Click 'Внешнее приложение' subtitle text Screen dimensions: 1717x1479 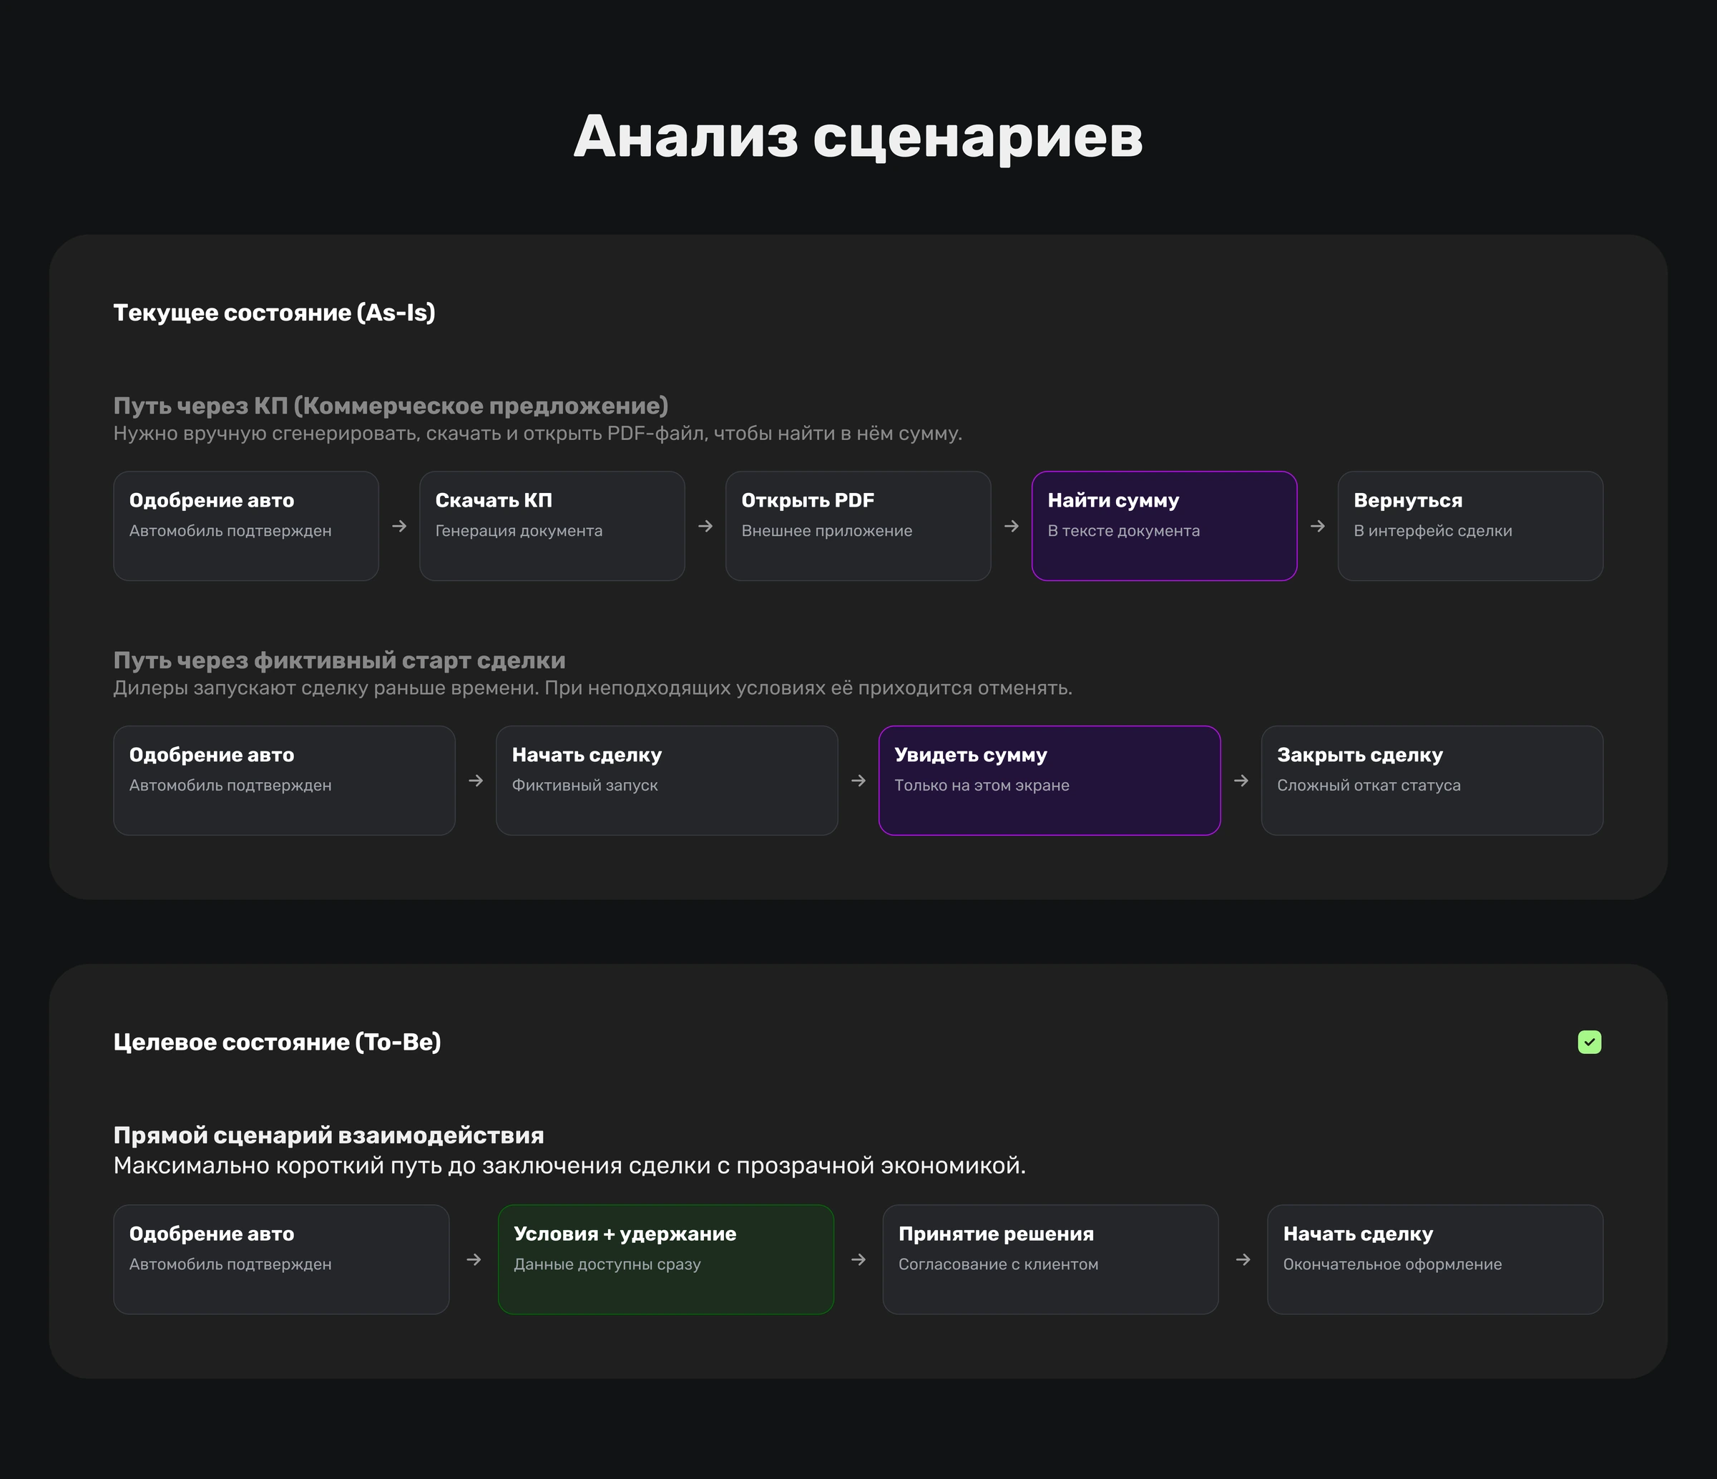(x=827, y=531)
